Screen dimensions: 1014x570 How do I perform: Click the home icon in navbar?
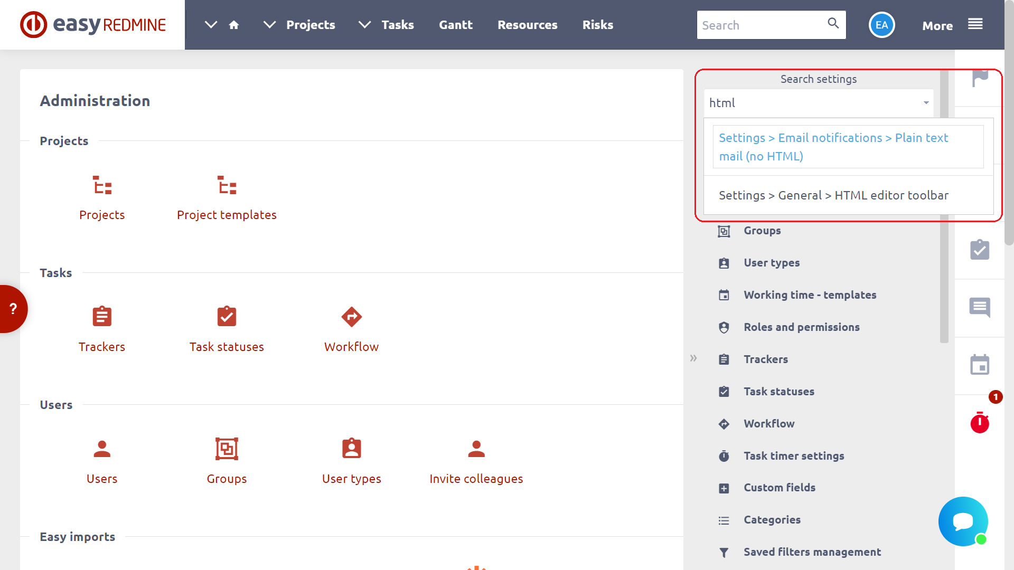[234, 25]
